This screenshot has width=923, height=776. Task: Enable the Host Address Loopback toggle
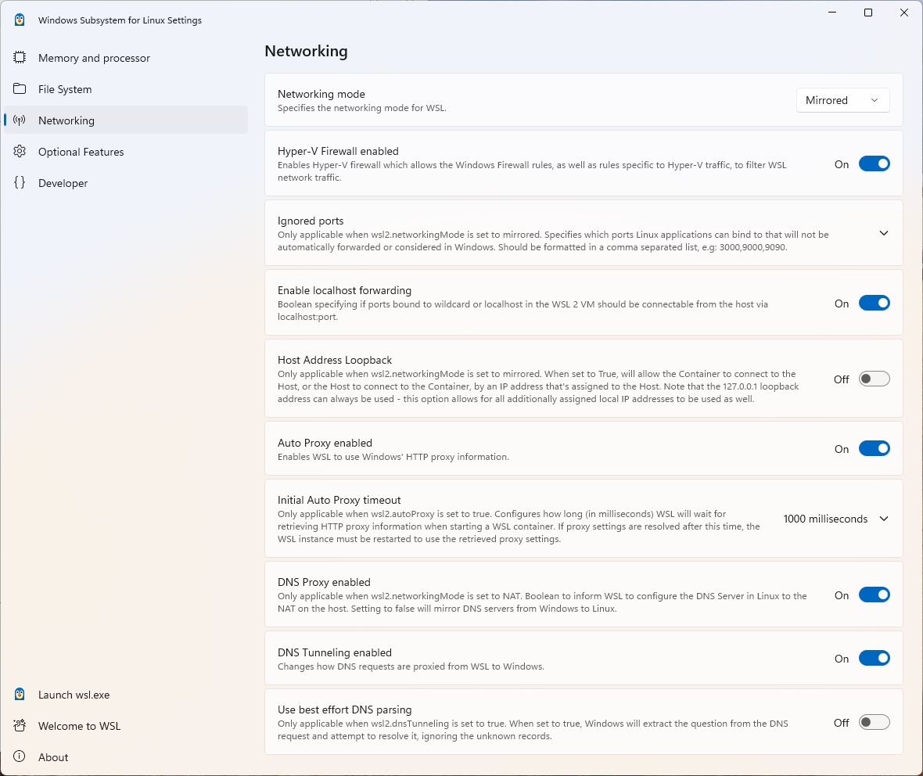coord(875,379)
